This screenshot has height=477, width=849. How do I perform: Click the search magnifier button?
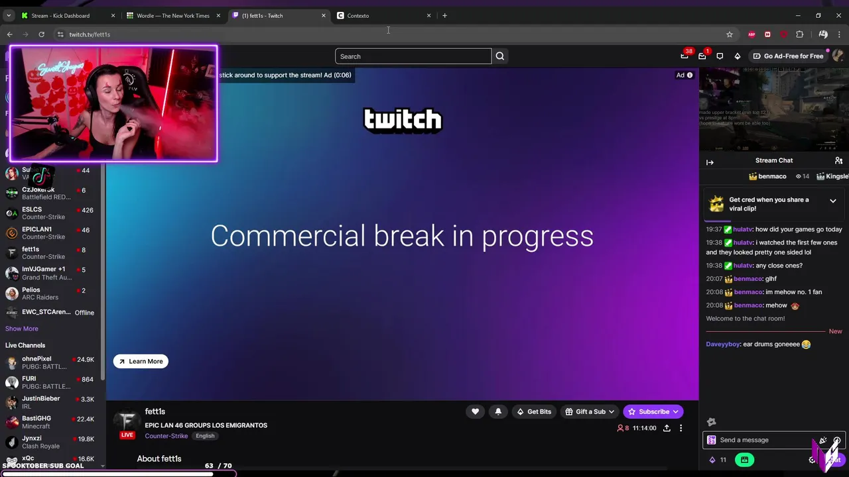tap(500, 56)
